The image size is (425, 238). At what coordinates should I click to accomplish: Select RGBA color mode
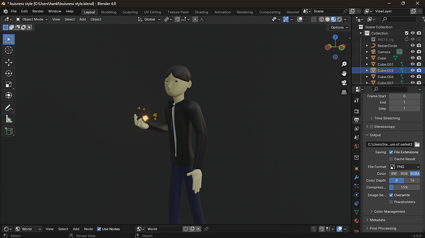coord(415,173)
